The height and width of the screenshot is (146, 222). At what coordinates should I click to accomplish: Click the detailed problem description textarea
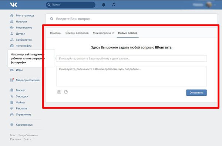[132, 76]
